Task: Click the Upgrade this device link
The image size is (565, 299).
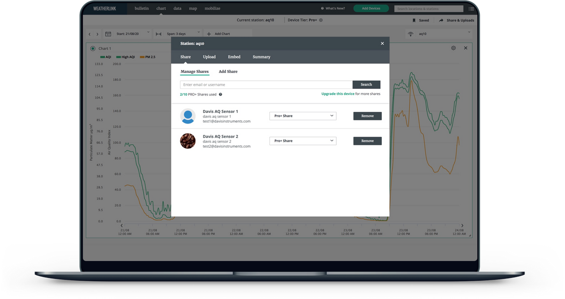Action: (x=338, y=94)
